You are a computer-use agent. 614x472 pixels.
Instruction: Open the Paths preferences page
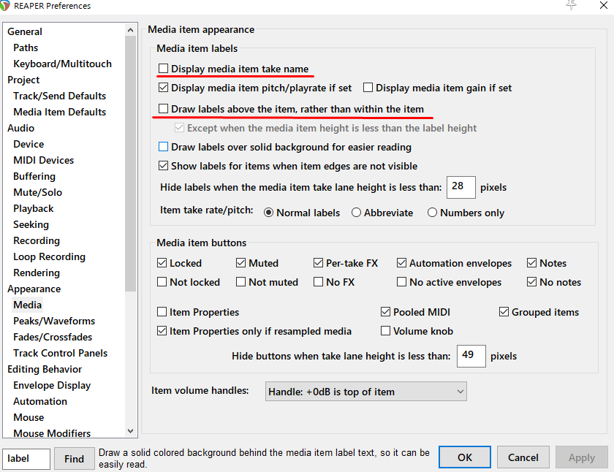26,47
